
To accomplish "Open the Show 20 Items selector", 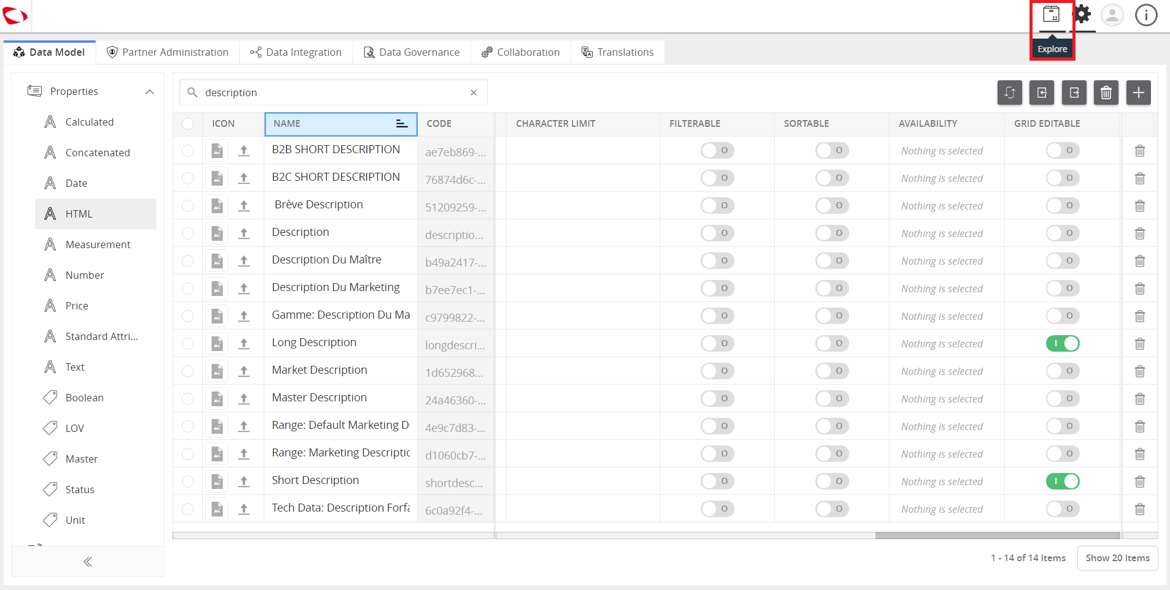I will [x=1117, y=558].
